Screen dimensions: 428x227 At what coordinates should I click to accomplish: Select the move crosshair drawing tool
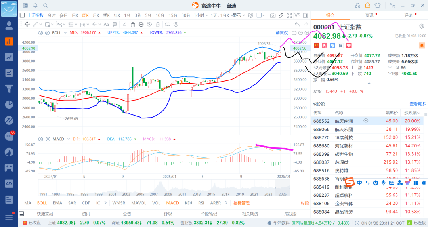pos(27,24)
